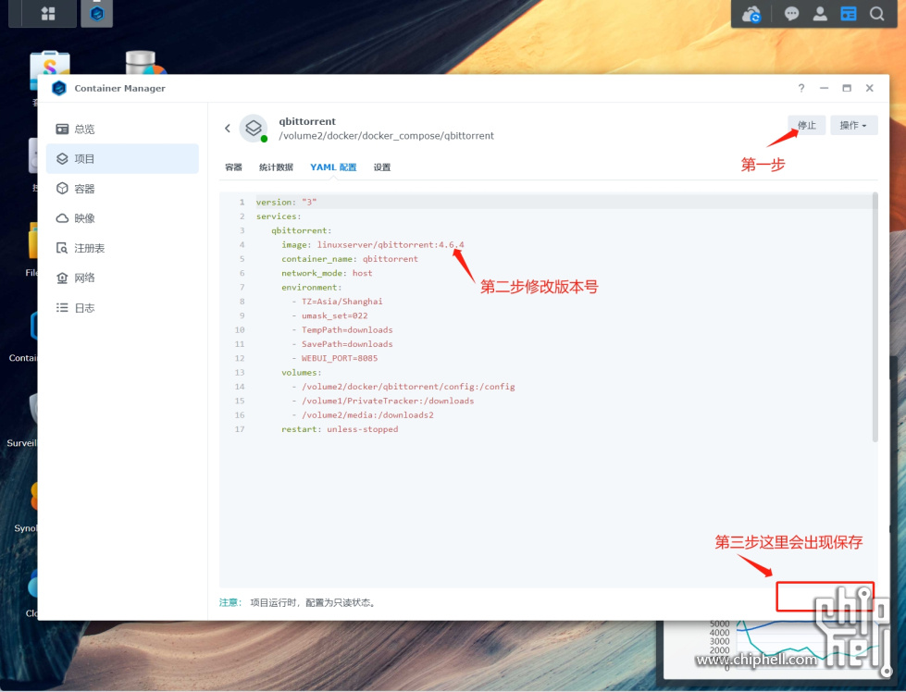The height and width of the screenshot is (692, 906).
Task: Open the notifications chat bubble icon
Action: 791,13
